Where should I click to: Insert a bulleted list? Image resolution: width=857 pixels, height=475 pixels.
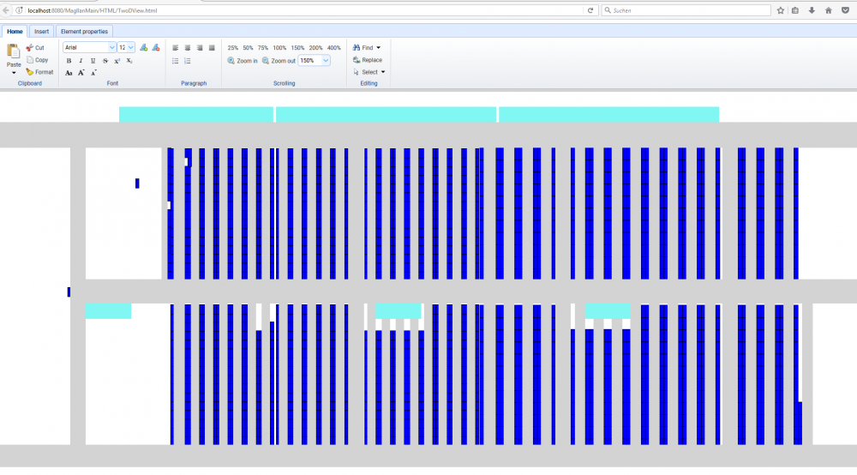tap(176, 61)
